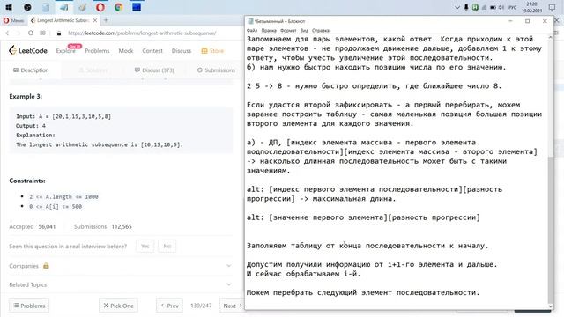The height and width of the screenshot is (317, 564).
Task: Open the Contest nav link
Action: (x=152, y=51)
